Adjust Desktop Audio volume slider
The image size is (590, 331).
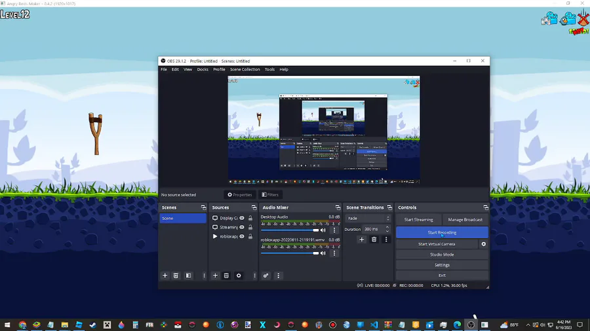point(290,230)
